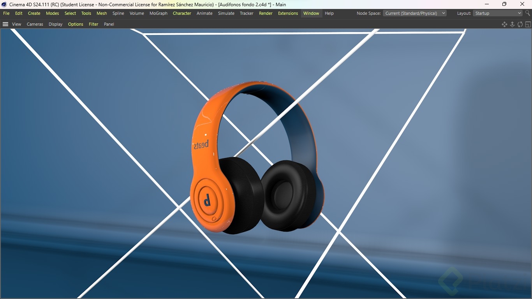The image size is (532, 299).
Task: Open the Modes menu
Action: 53,13
